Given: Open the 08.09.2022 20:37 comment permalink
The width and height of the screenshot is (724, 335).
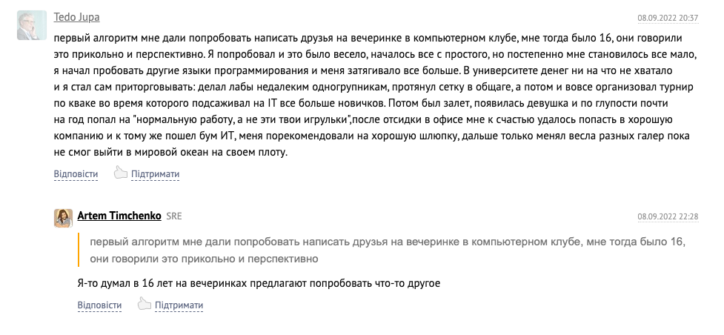Looking at the screenshot, I should pos(668,19).
